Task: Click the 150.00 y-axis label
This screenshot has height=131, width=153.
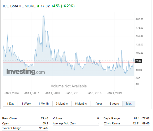Action: tap(140, 36)
